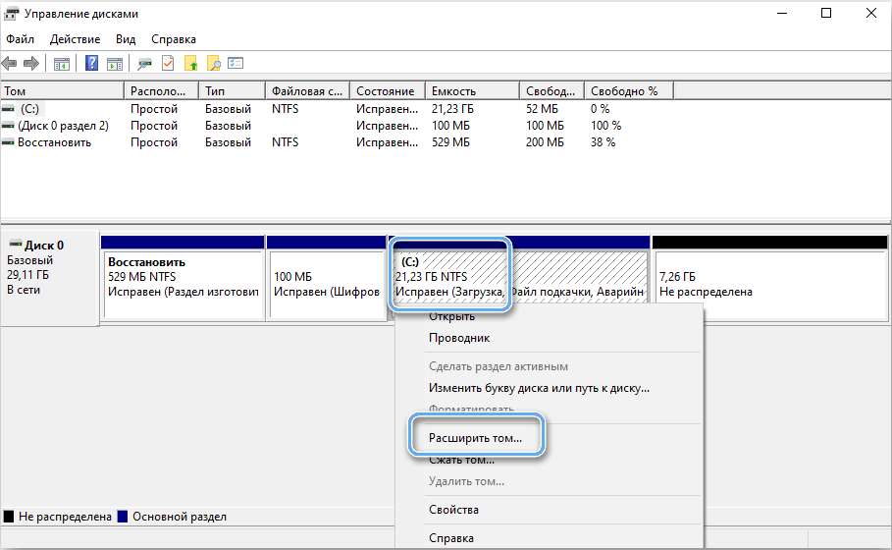Open the Вид menu
The height and width of the screenshot is (550, 892).
point(126,39)
